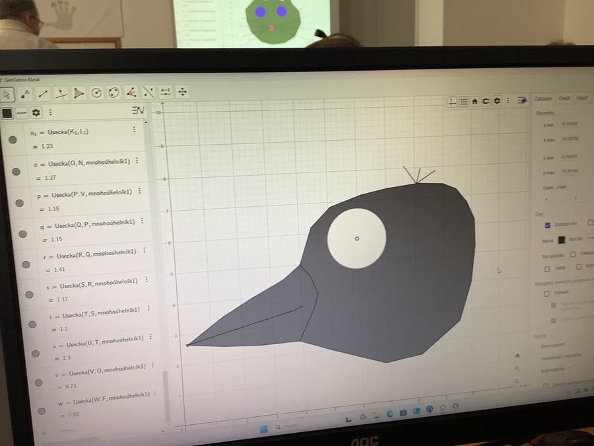The height and width of the screenshot is (446, 594).
Task: Select the Circle through three points tool
Action: (x=114, y=92)
